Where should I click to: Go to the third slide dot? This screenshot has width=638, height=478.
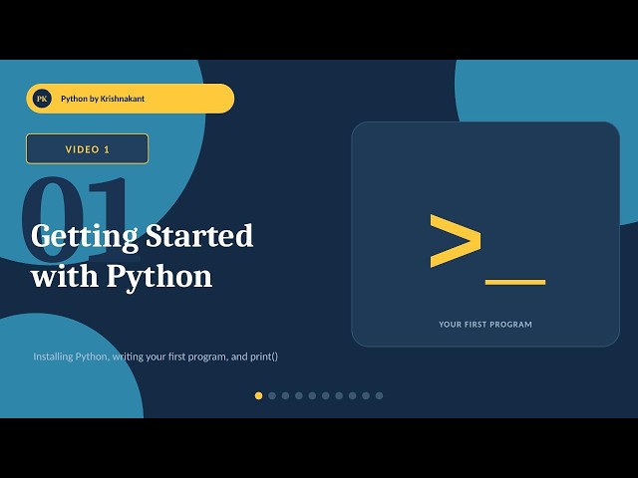[285, 395]
